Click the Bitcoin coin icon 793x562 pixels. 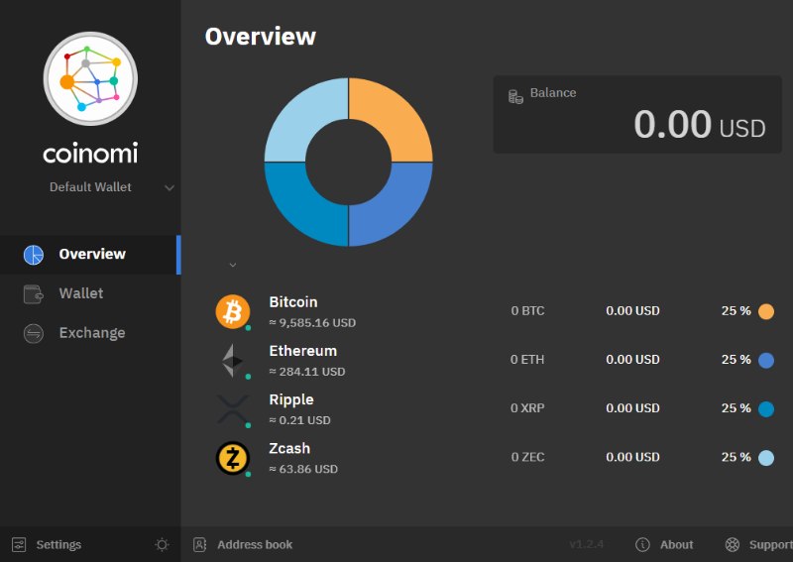pyautogui.click(x=233, y=311)
